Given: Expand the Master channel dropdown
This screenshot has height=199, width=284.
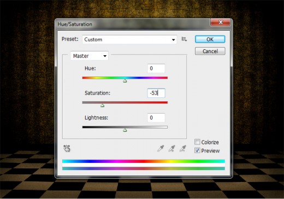Looking at the screenshot, I should tap(90, 56).
